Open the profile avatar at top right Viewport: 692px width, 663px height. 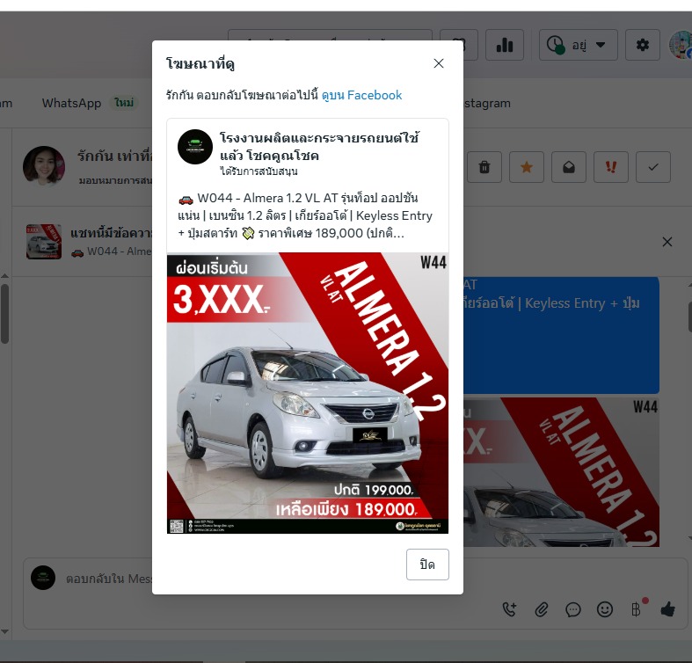[681, 45]
